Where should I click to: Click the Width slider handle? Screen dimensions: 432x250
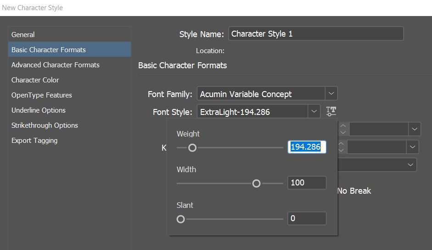[256, 183]
